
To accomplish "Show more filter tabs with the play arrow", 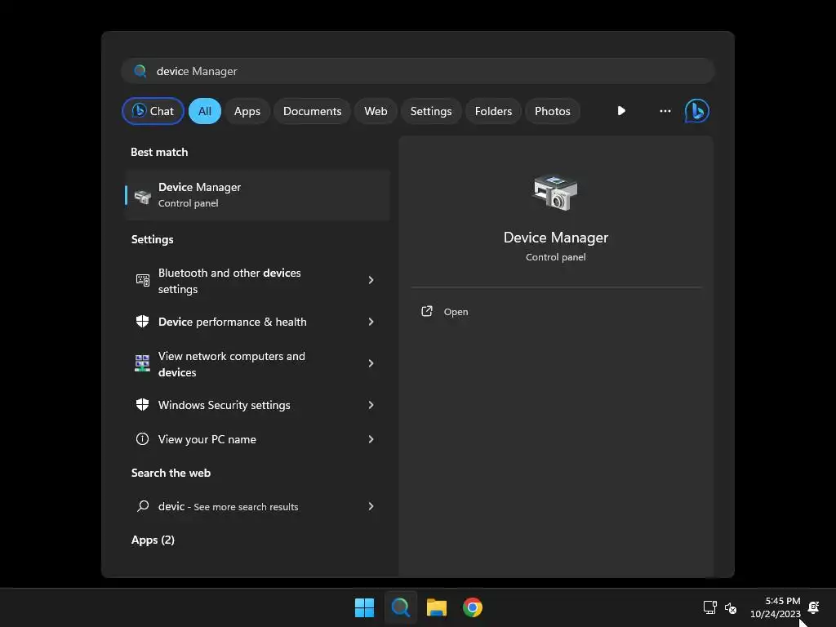I will 621,111.
